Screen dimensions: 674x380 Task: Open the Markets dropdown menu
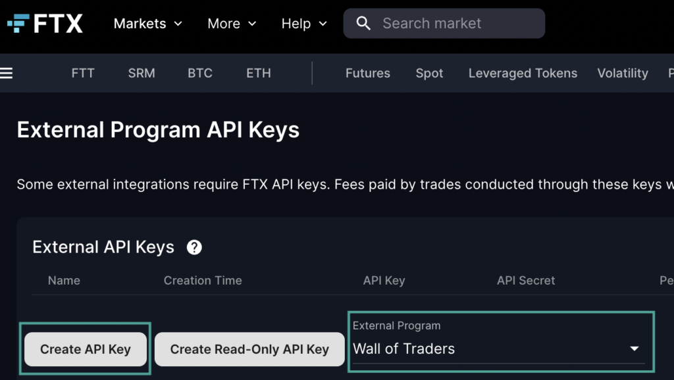pyautogui.click(x=147, y=24)
